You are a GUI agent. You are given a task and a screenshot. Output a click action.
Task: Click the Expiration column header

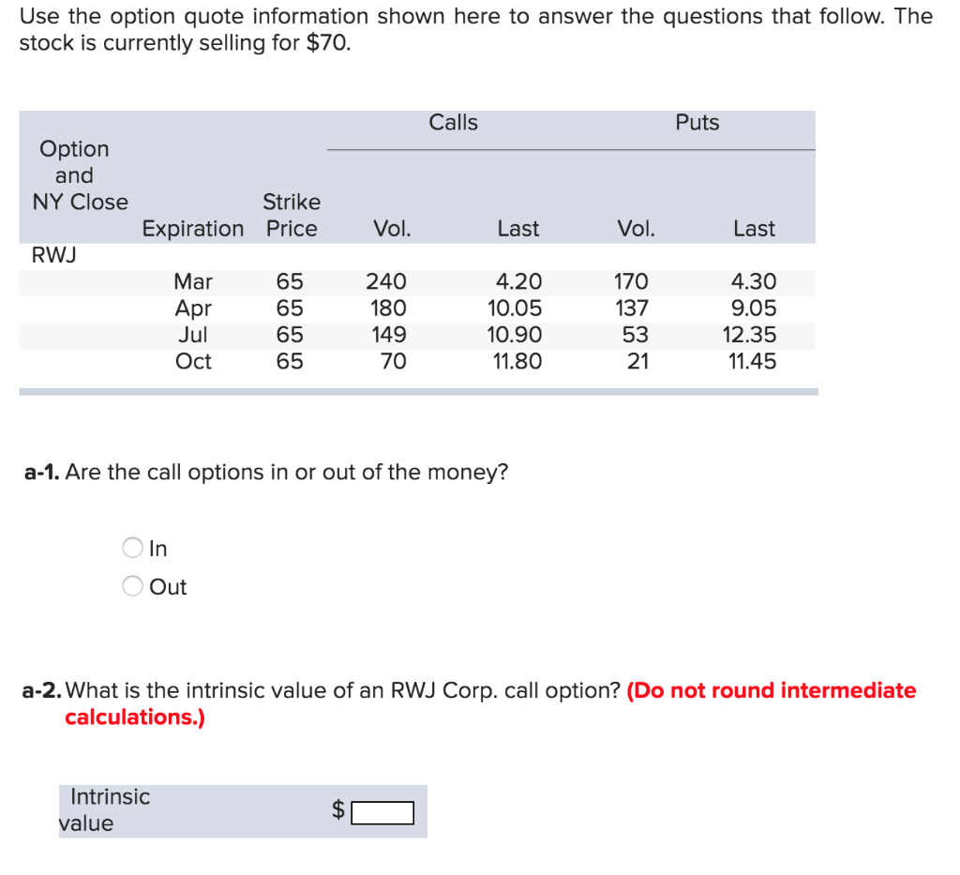(192, 228)
